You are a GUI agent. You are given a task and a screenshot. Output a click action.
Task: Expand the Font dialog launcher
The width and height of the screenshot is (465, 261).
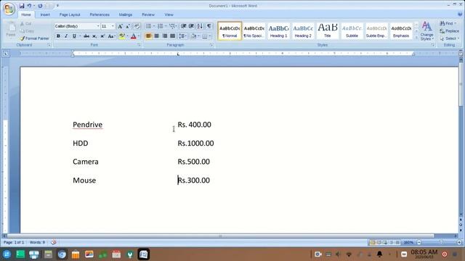pos(139,45)
